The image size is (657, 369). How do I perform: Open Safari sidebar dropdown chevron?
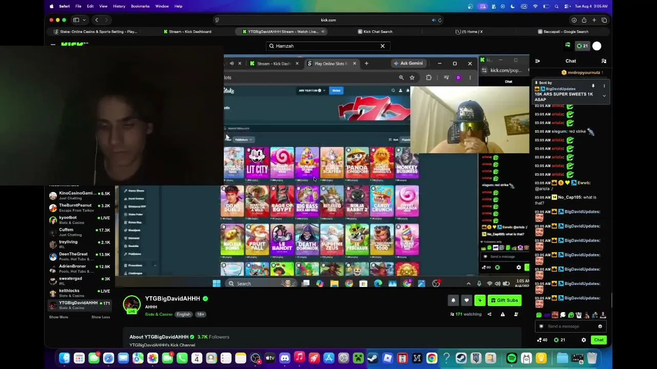(84, 20)
